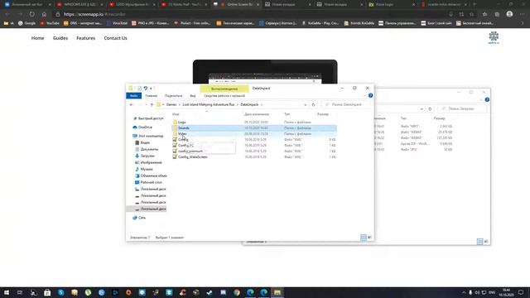Click the properties icon in Explorer quick access toolbar
The image size is (530, 298).
(139, 89)
